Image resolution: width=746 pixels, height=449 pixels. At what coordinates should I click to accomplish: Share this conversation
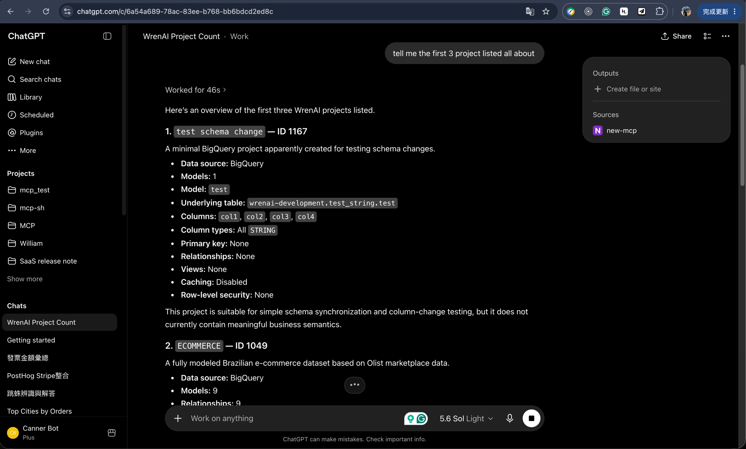pos(676,36)
